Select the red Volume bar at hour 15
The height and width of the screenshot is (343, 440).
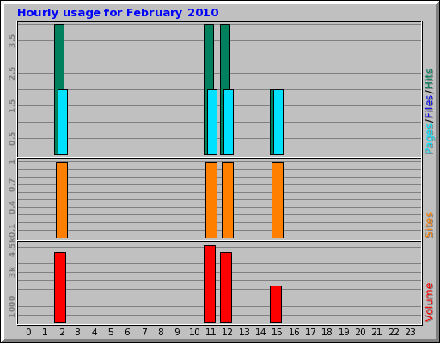click(x=276, y=304)
